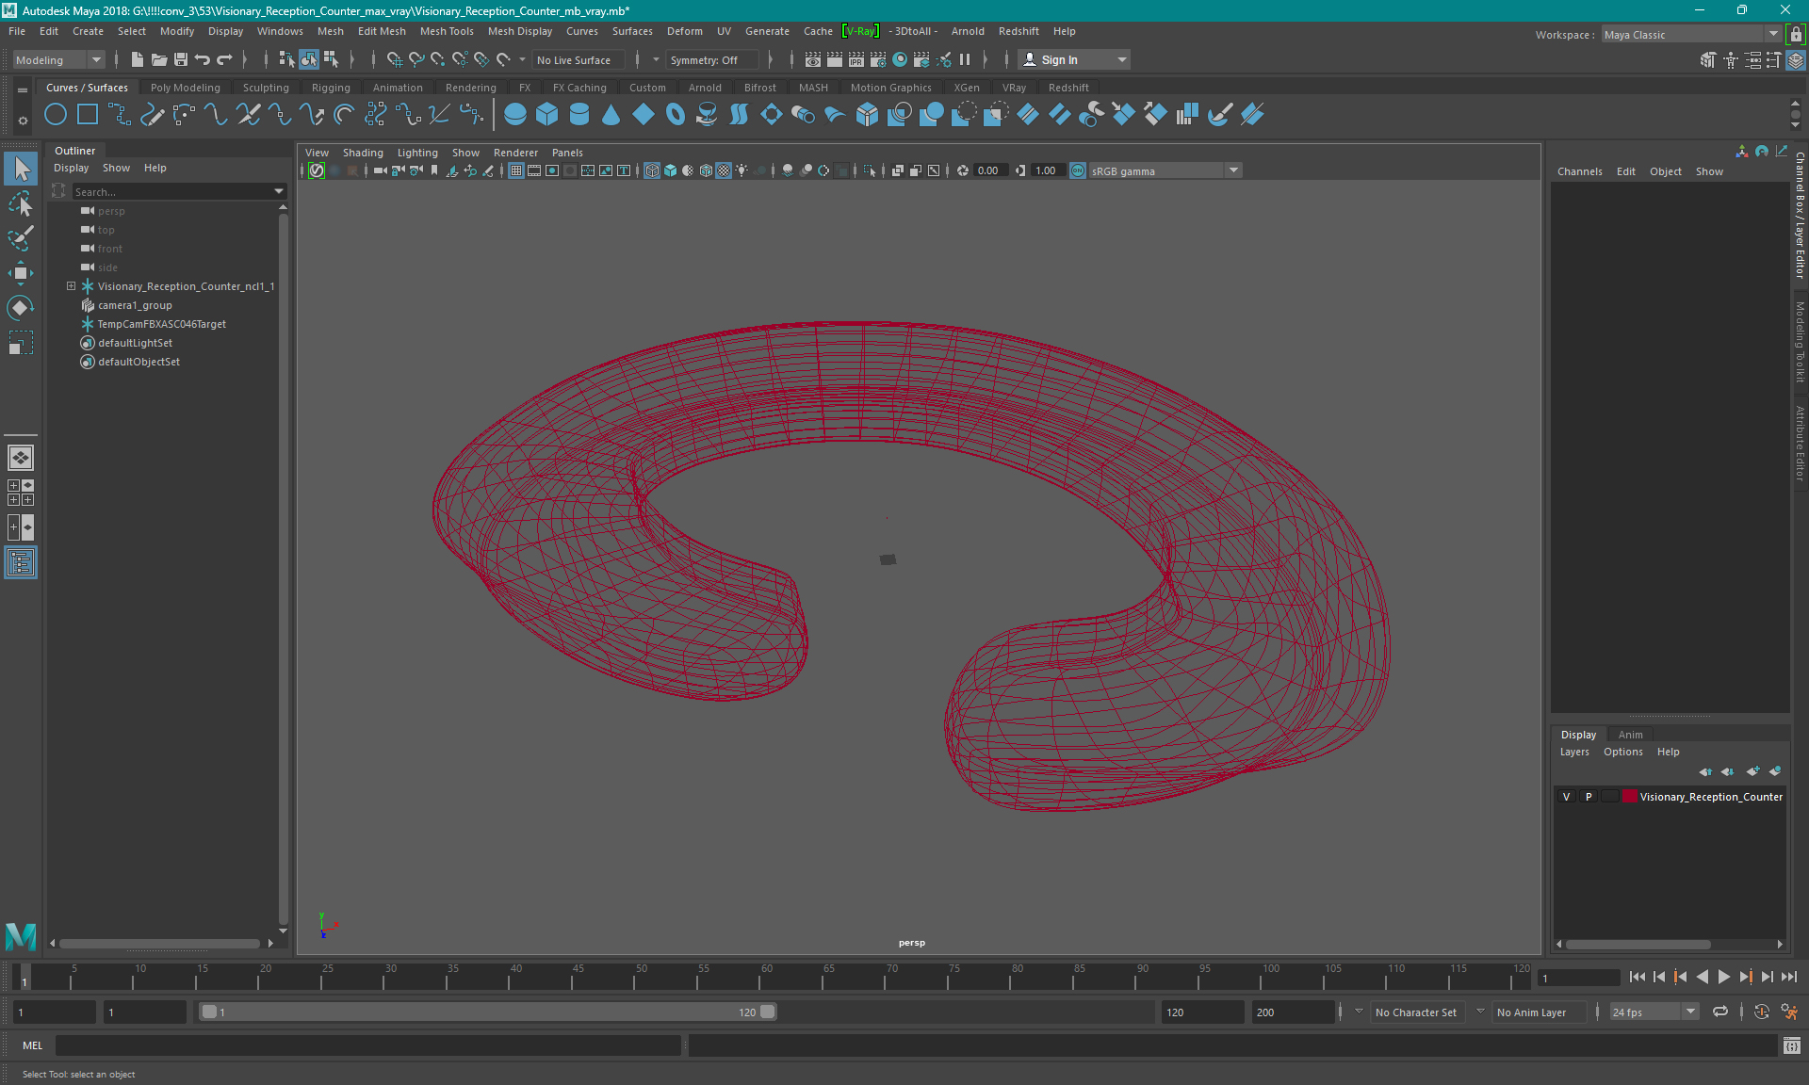Screen dimensions: 1809x1085
Task: Toggle auto keyframe button
Action: point(1762,1012)
